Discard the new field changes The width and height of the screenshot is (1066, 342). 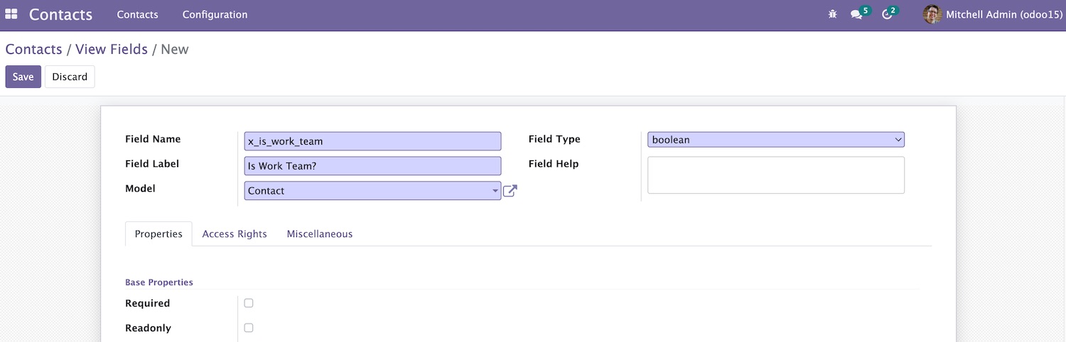(70, 77)
